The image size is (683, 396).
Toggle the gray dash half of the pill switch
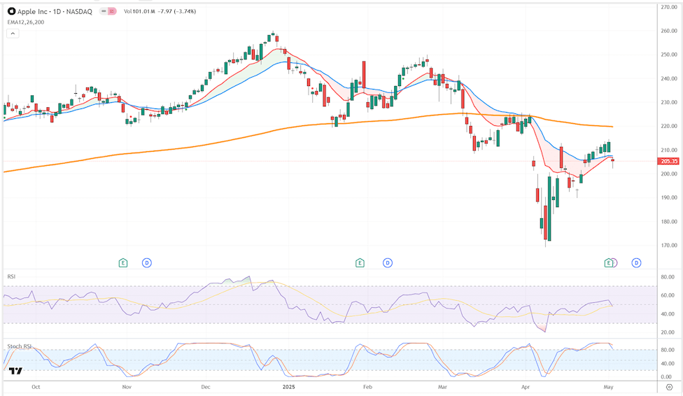point(104,11)
